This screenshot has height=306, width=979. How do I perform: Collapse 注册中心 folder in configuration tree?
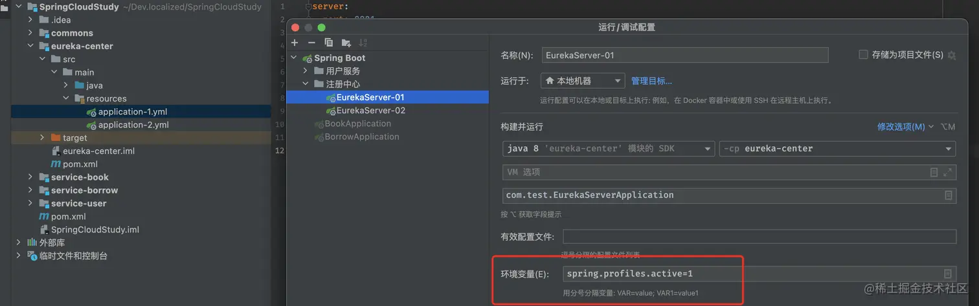[306, 84]
